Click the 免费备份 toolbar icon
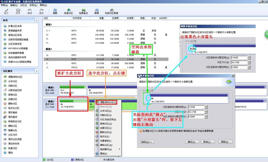268x162 pixels. click(x=83, y=11)
